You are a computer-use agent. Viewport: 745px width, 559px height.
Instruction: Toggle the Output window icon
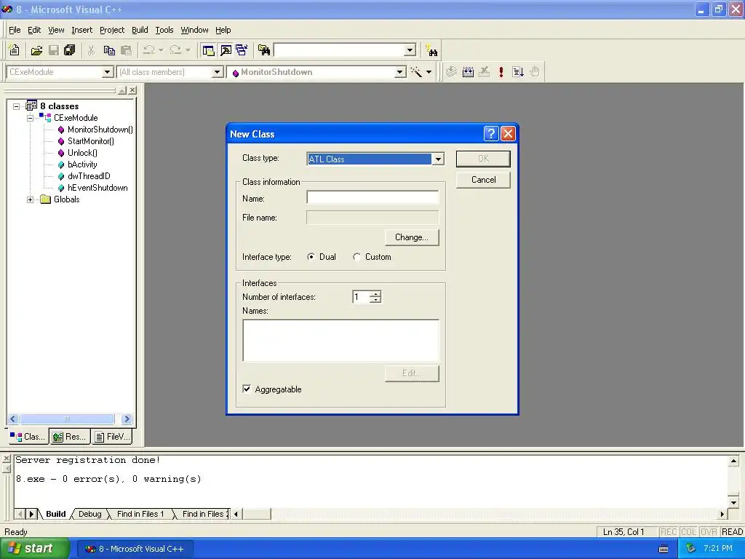click(x=226, y=50)
